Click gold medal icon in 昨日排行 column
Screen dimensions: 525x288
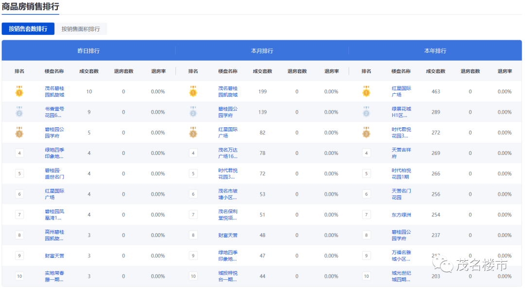click(x=19, y=91)
